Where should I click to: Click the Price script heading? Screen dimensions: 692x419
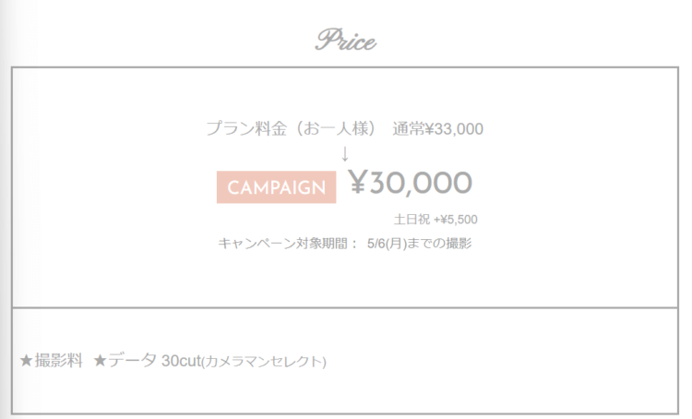[346, 41]
